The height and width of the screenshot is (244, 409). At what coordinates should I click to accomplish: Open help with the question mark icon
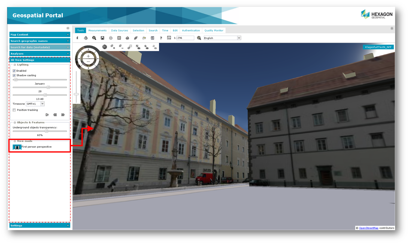pyautogui.click(x=161, y=38)
